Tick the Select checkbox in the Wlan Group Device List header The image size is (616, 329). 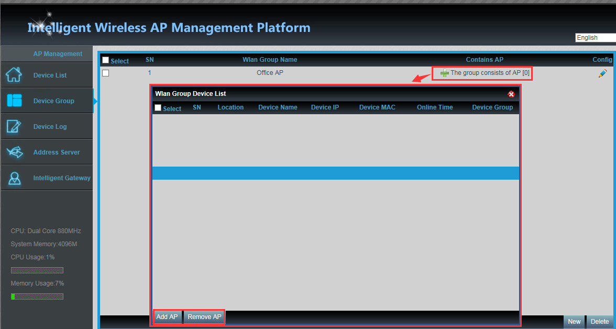click(158, 108)
